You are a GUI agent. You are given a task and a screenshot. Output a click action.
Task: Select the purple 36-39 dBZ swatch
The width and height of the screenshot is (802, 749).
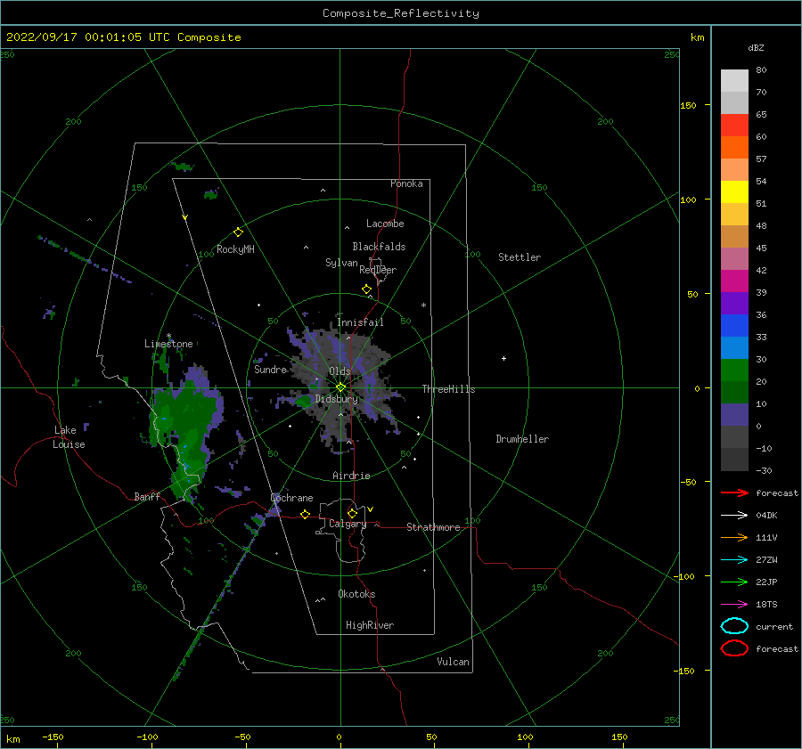pyautogui.click(x=734, y=304)
